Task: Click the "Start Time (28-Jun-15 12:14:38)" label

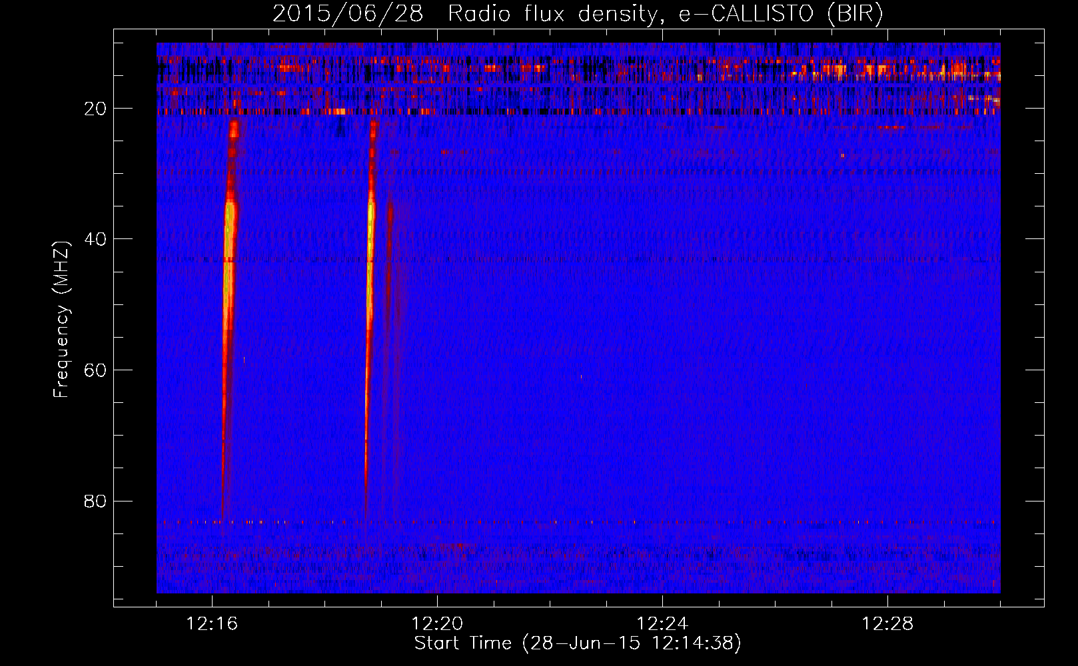Action: 578,643
